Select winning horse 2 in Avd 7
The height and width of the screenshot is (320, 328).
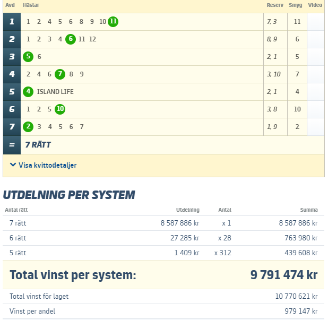28,127
